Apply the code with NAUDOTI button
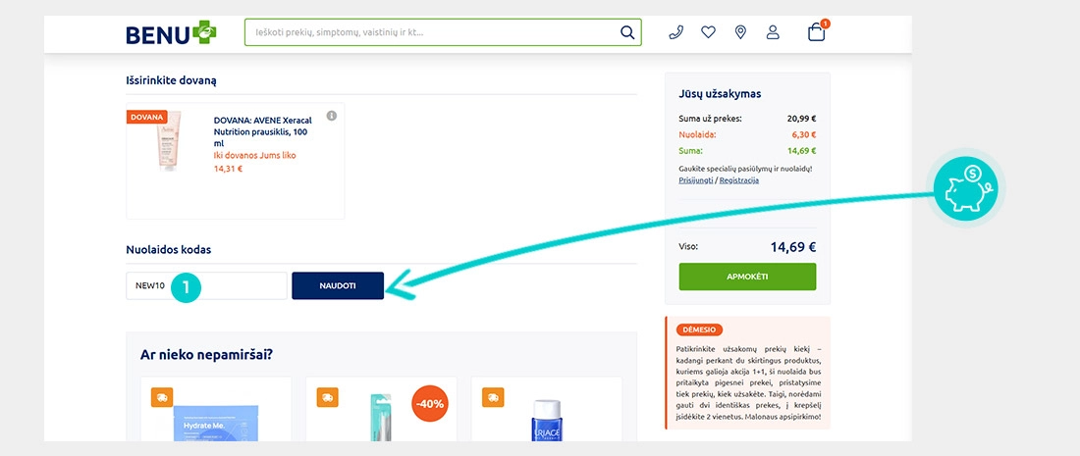This screenshot has height=456, width=1080. point(338,285)
